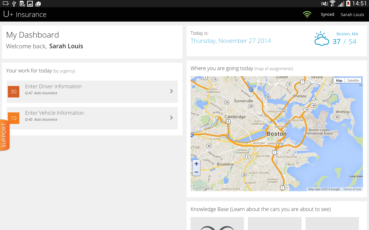Switch map to Satellite view

353,80
